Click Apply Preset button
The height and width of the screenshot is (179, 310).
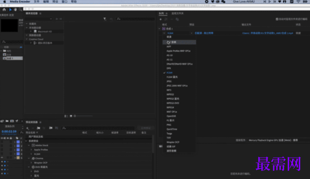point(146,128)
